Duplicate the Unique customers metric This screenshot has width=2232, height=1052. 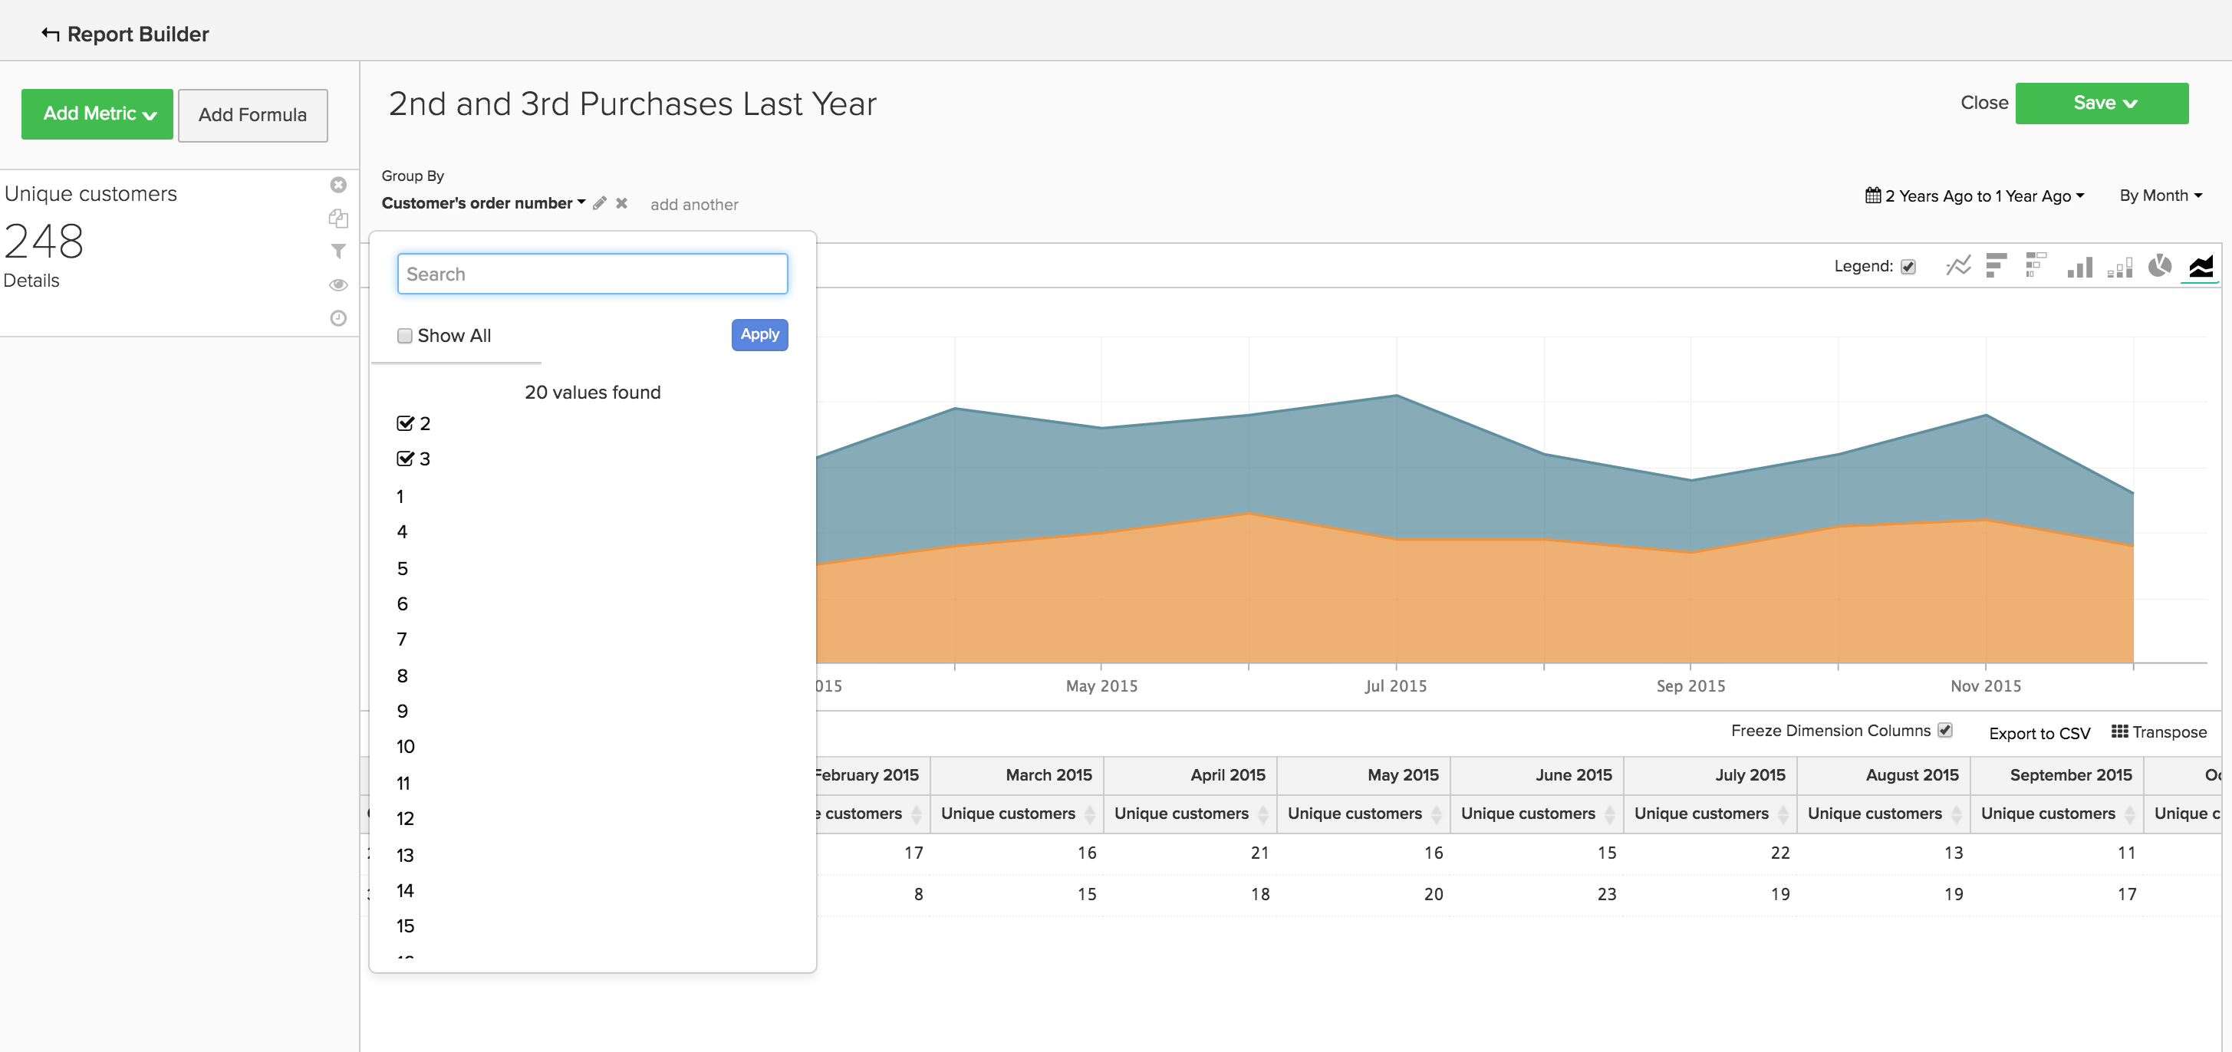click(x=338, y=219)
